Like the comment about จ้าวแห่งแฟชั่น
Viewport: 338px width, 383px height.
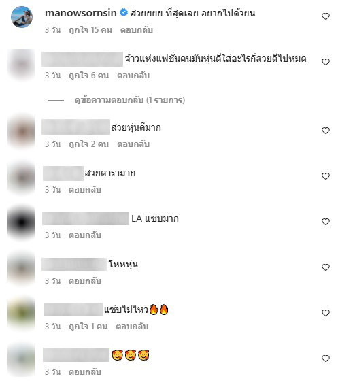[x=326, y=62]
